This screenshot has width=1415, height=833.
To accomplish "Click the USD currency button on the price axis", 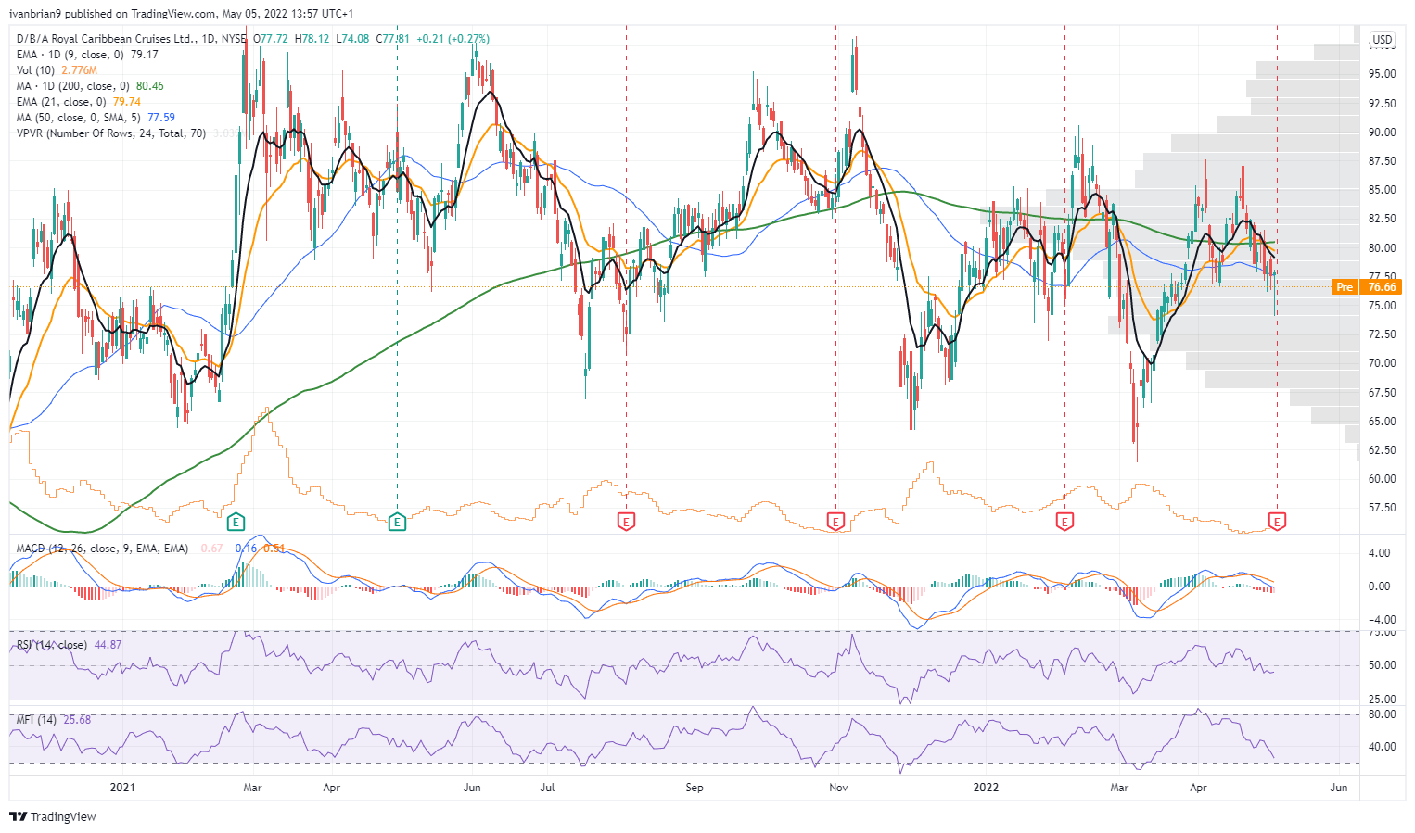I will [1381, 39].
